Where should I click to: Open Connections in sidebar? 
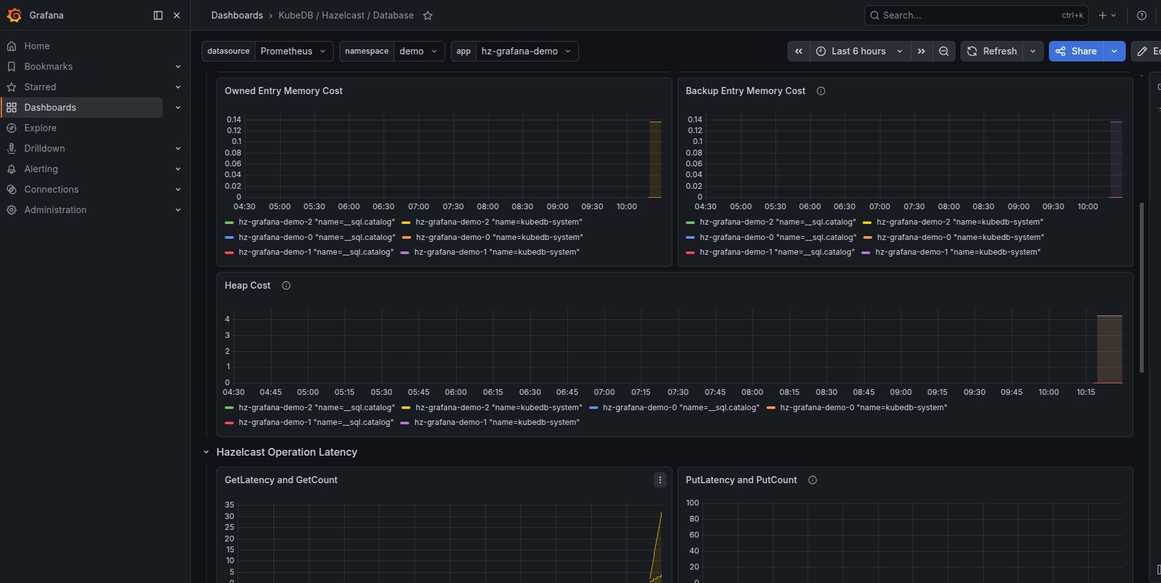tap(51, 189)
